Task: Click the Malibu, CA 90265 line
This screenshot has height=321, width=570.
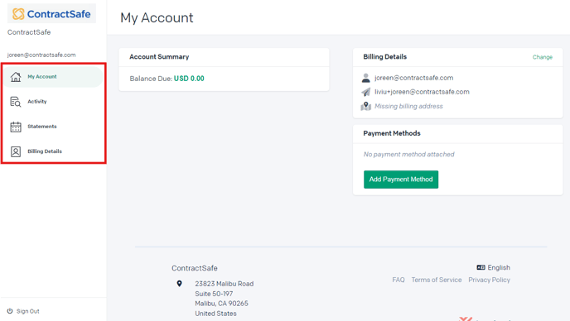Action: [x=221, y=303]
